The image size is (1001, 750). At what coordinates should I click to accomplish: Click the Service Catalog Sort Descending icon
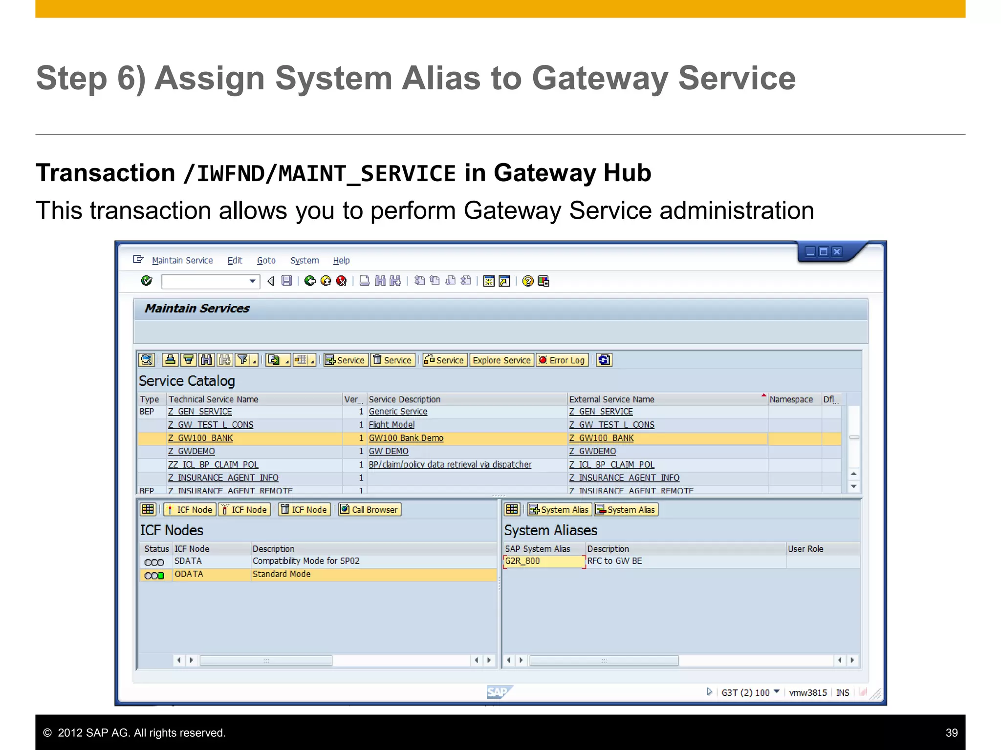(x=189, y=360)
